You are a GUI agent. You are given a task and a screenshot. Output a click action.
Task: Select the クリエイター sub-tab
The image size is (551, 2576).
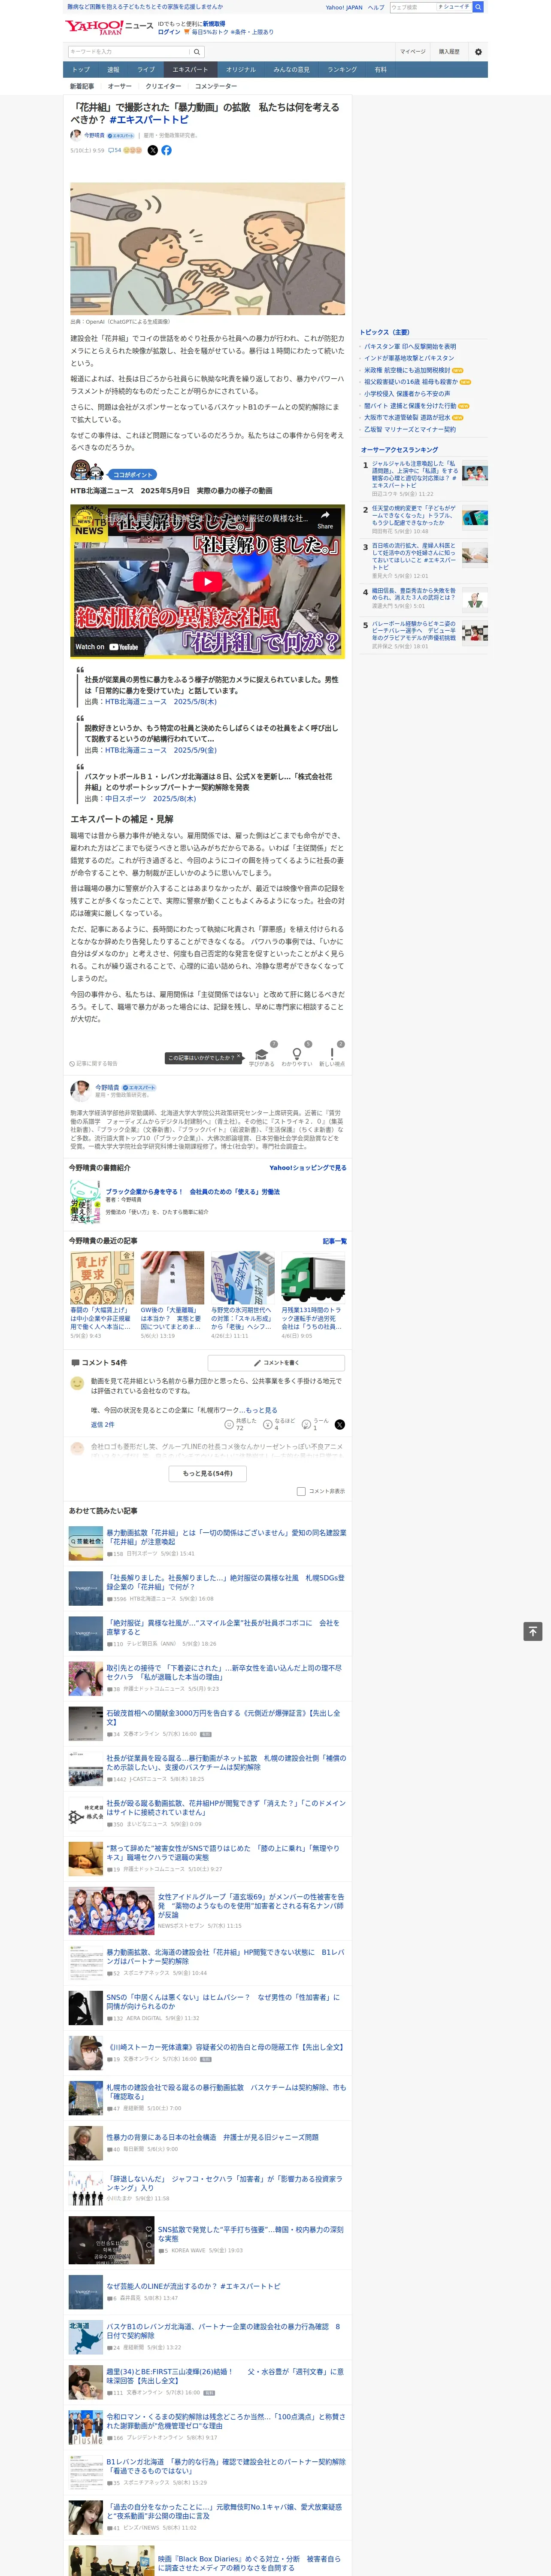(x=163, y=86)
